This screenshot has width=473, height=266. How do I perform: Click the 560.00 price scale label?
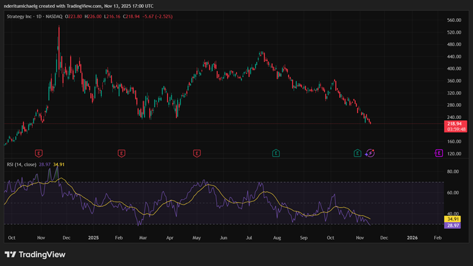[454, 20]
